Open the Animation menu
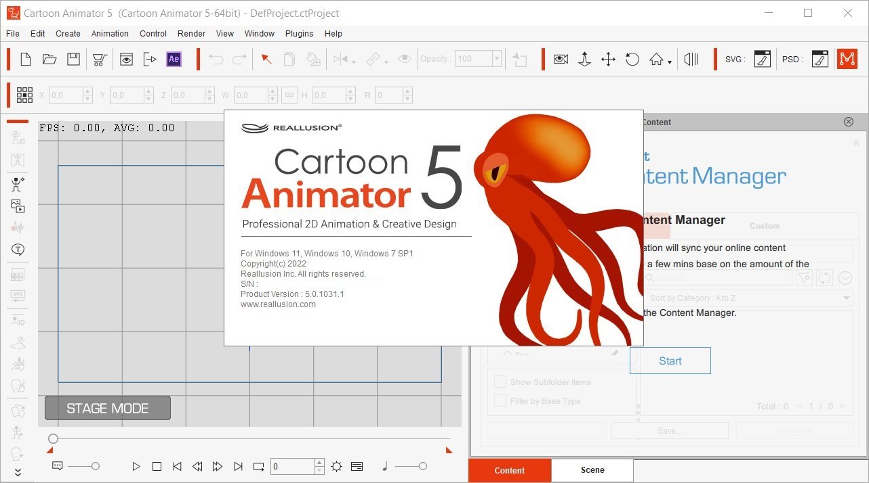The image size is (869, 483). (110, 33)
